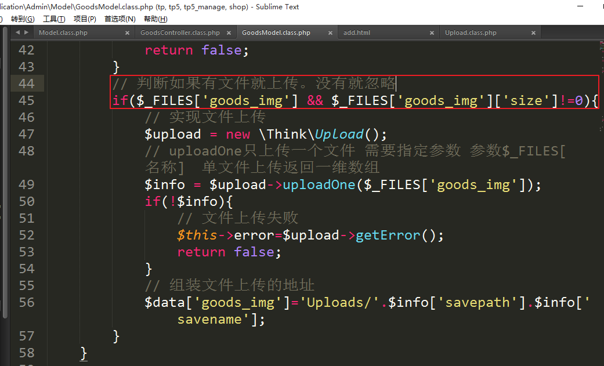Screen dimensions: 604x366
Task: Close the active GoodsModel.class.php tab
Action: click(x=330, y=33)
